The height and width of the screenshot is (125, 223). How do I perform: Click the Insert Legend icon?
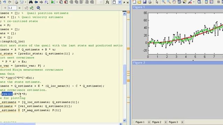pyautogui.click(x=212, y=2)
